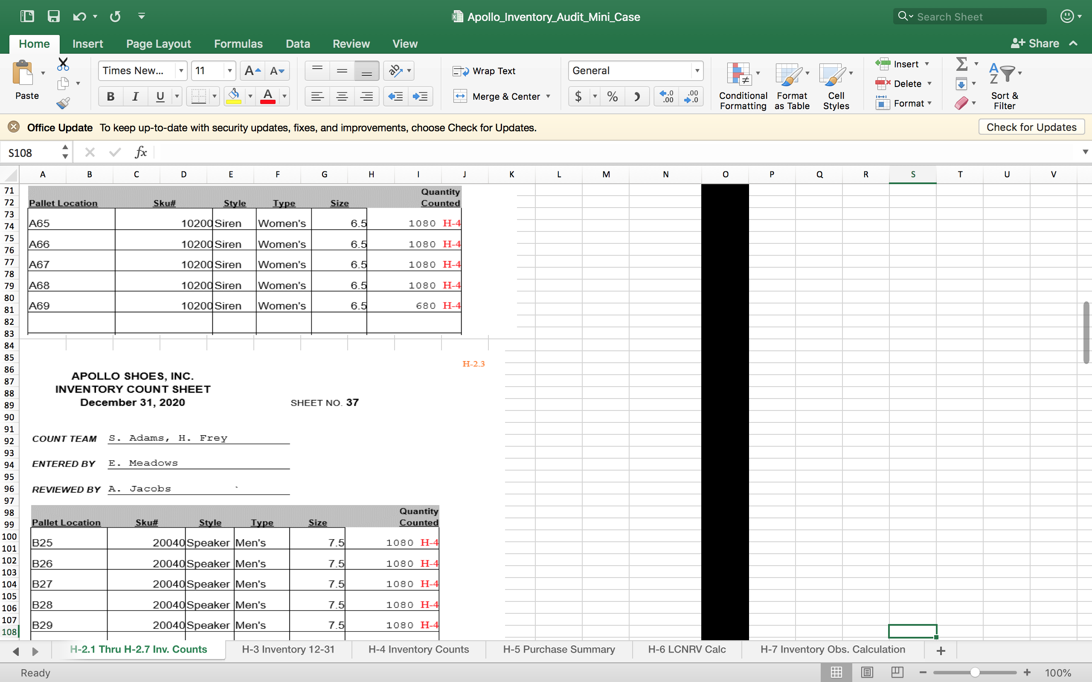1092x682 pixels.
Task: Open the font name dropdown
Action: coord(181,71)
